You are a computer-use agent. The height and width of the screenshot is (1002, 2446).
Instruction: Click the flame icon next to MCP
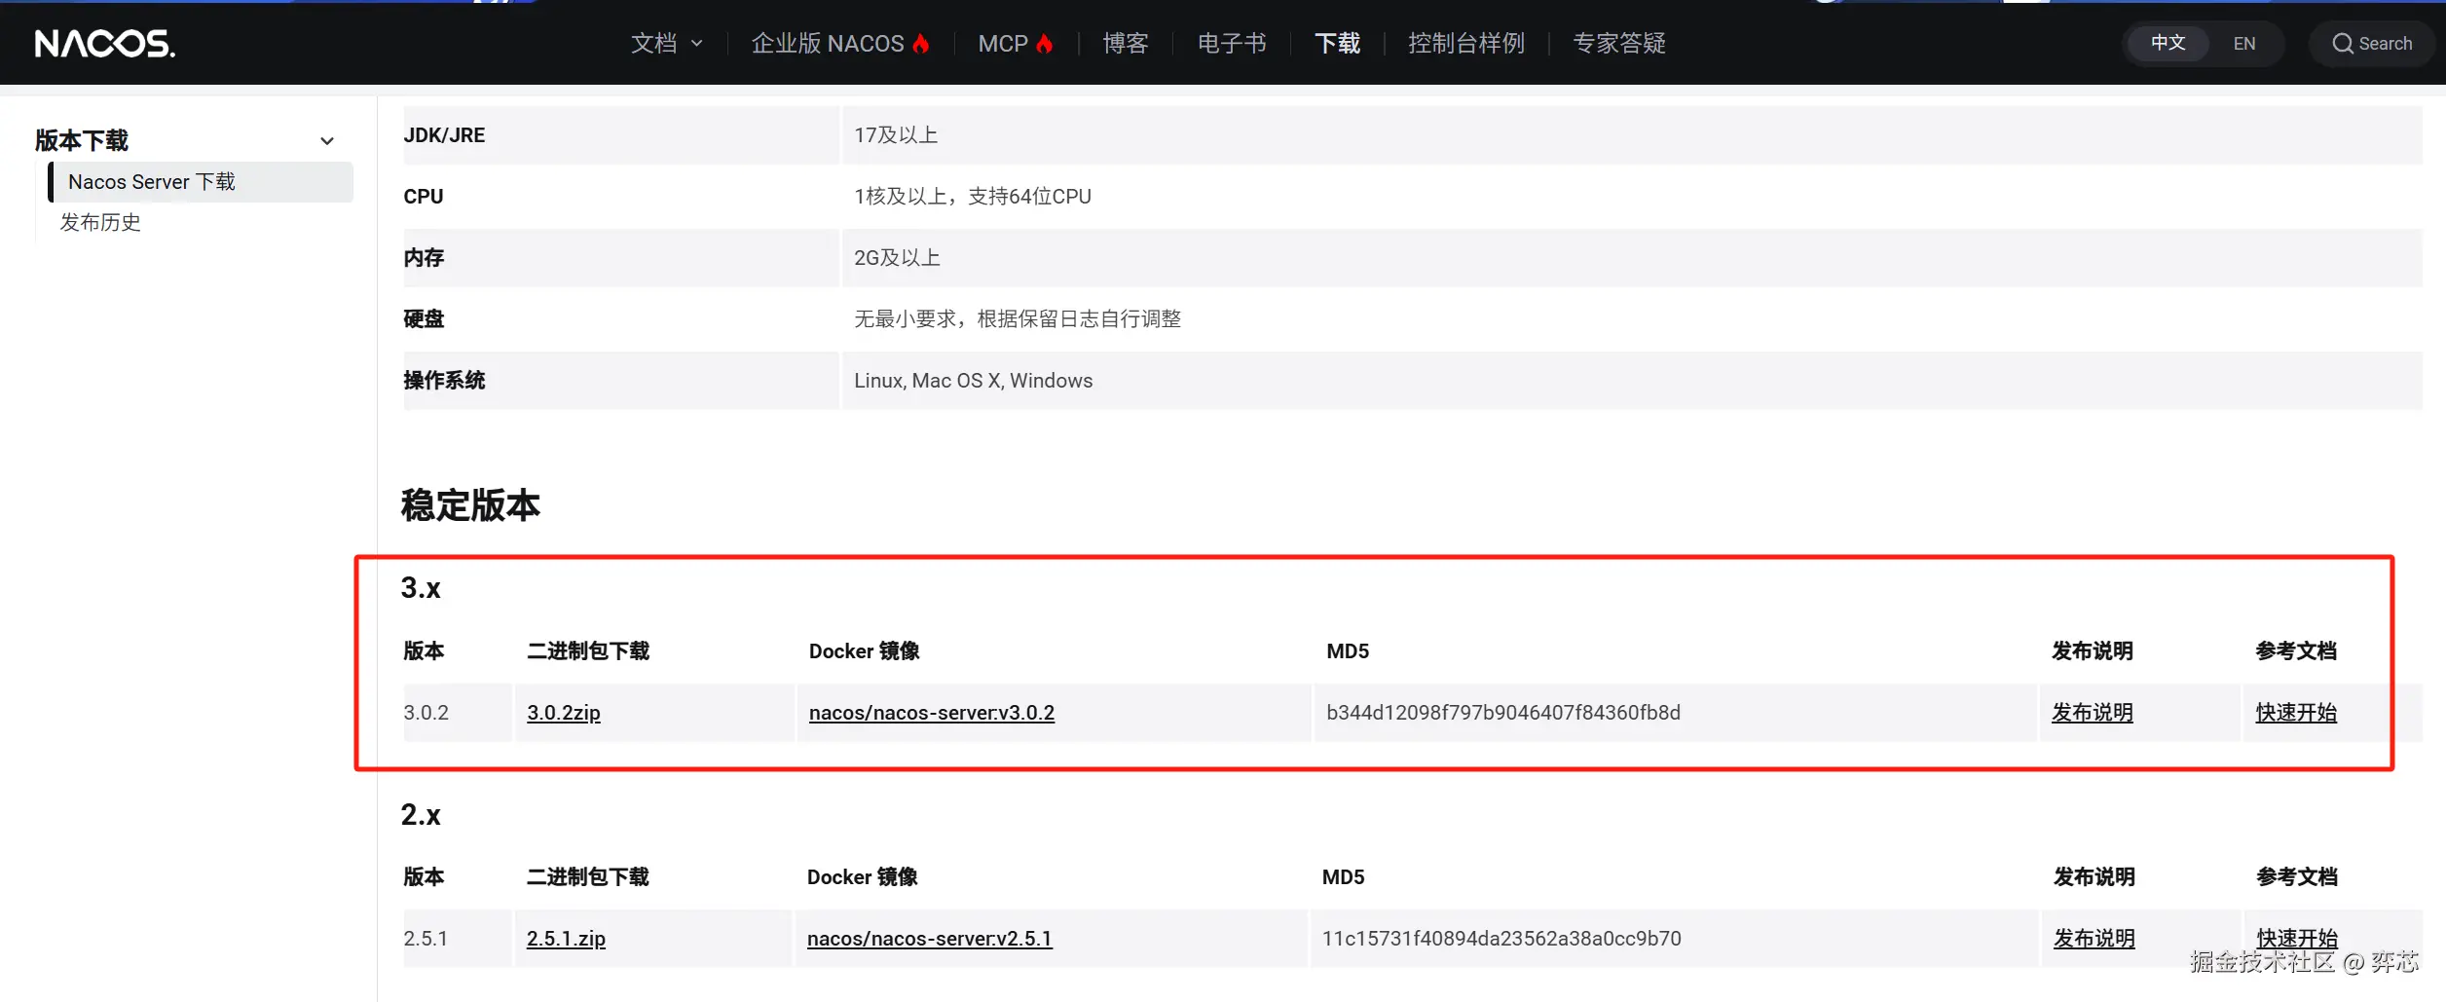point(1045,44)
